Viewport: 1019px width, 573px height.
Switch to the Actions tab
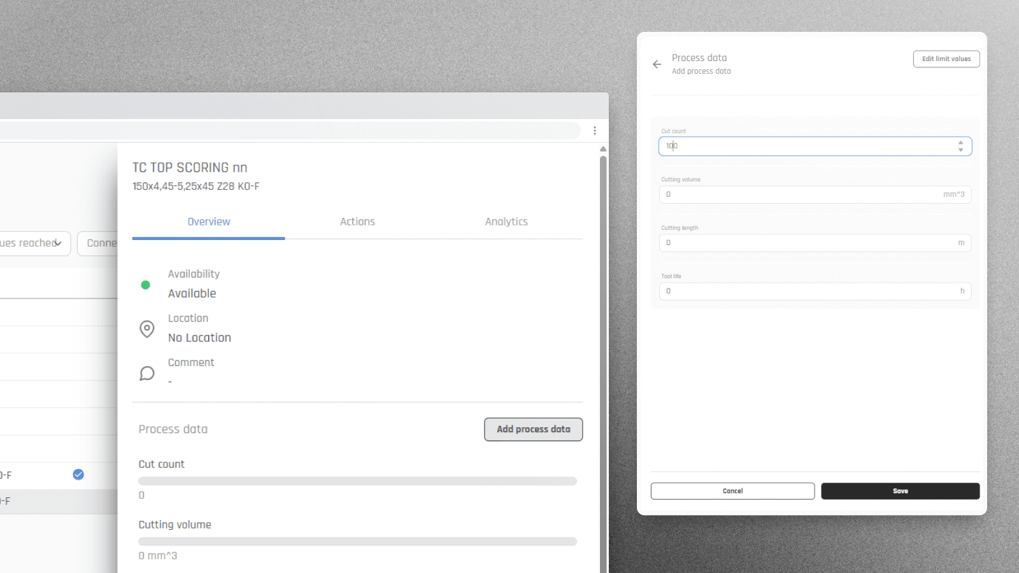[x=357, y=222]
